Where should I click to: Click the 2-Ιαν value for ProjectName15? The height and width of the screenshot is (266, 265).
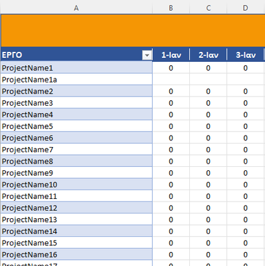[x=209, y=243]
